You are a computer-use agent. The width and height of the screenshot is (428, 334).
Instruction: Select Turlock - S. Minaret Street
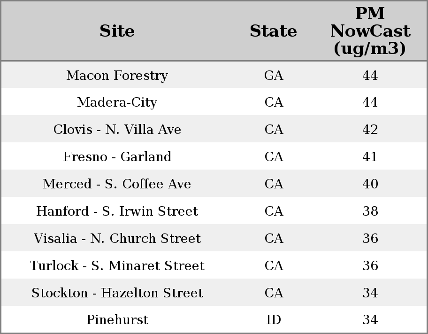(x=117, y=266)
